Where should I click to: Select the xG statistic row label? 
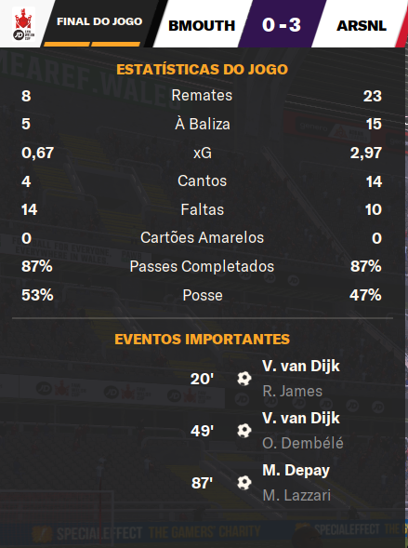point(203,153)
